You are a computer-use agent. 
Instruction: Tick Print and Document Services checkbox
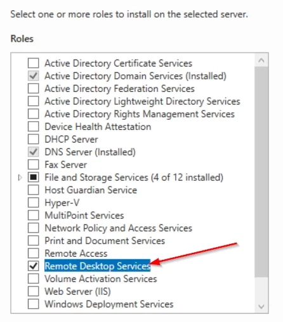click(x=33, y=241)
